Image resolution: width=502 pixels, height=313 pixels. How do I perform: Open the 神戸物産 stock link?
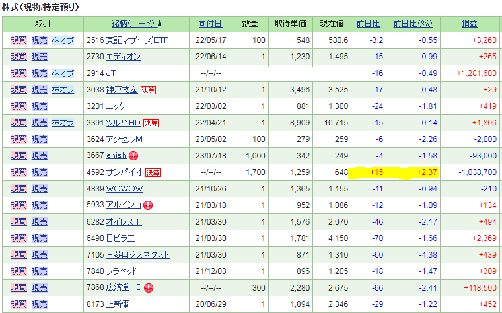(x=122, y=90)
